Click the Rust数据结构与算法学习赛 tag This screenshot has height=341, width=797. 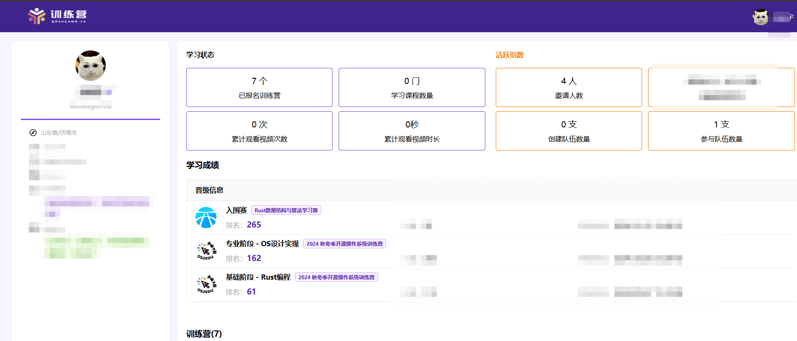click(286, 211)
